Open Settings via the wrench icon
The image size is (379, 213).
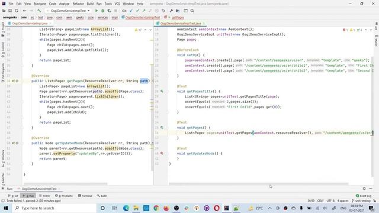click(171, 11)
